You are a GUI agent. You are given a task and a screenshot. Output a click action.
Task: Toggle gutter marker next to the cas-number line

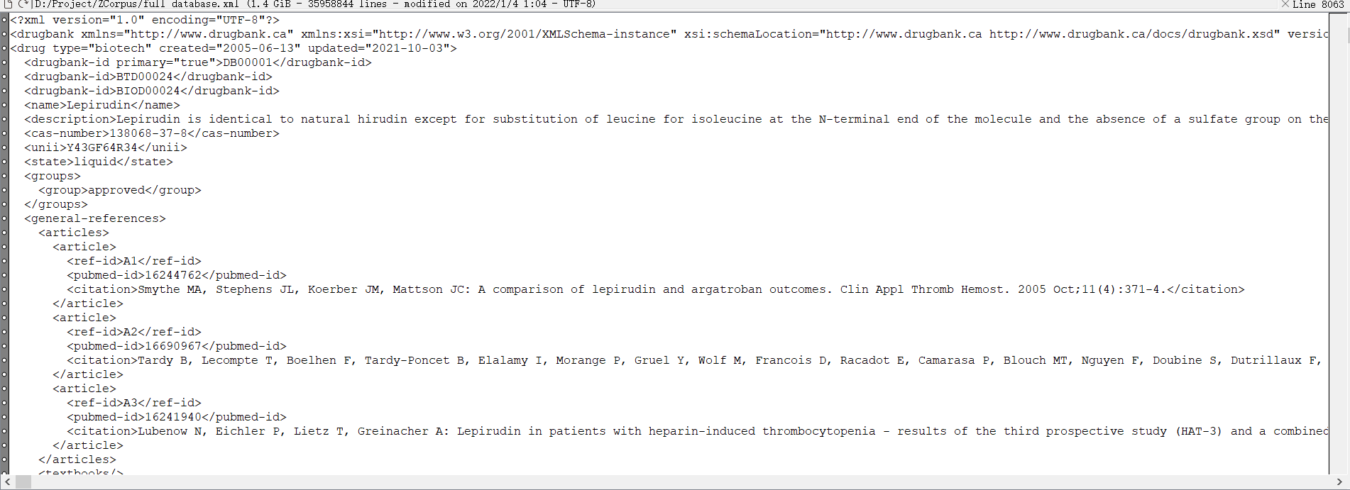(x=4, y=133)
